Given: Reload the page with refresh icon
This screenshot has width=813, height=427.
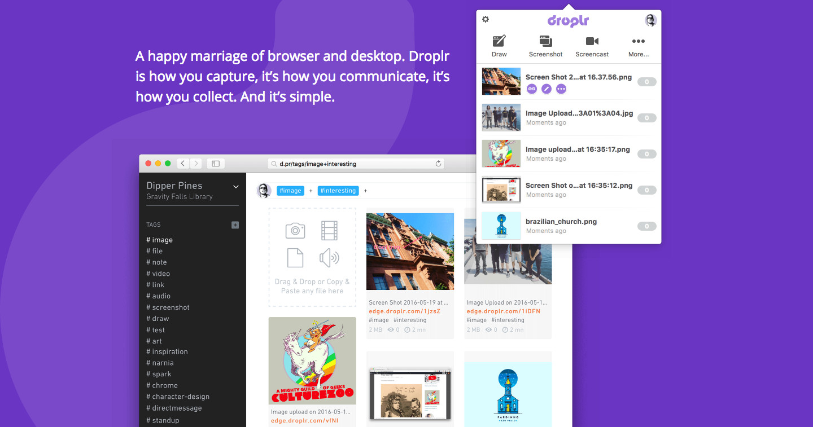Looking at the screenshot, I should pos(438,164).
